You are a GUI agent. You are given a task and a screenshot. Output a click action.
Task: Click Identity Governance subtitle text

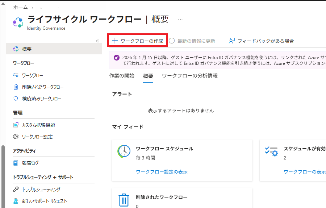coord(46,28)
